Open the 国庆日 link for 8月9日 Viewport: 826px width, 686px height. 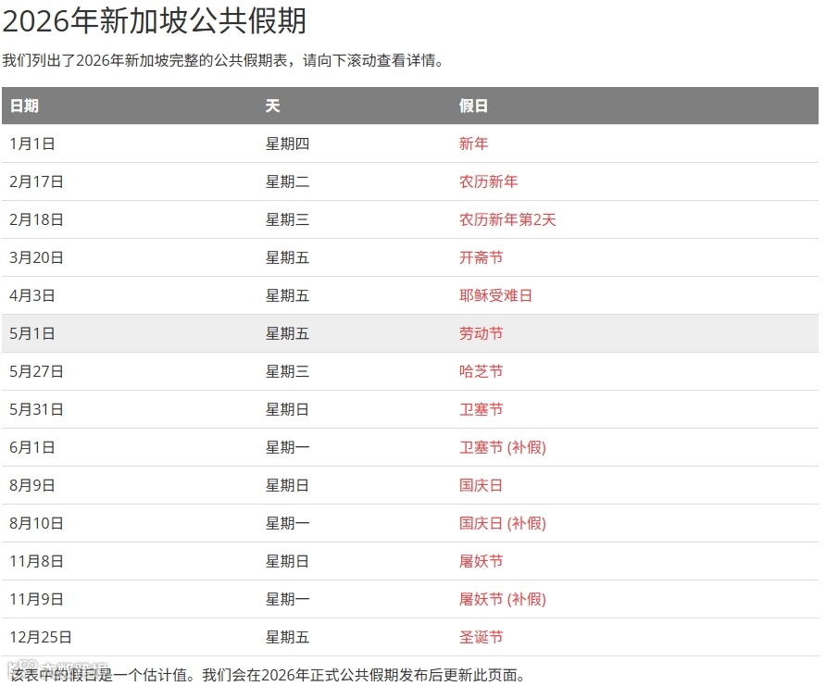click(481, 485)
